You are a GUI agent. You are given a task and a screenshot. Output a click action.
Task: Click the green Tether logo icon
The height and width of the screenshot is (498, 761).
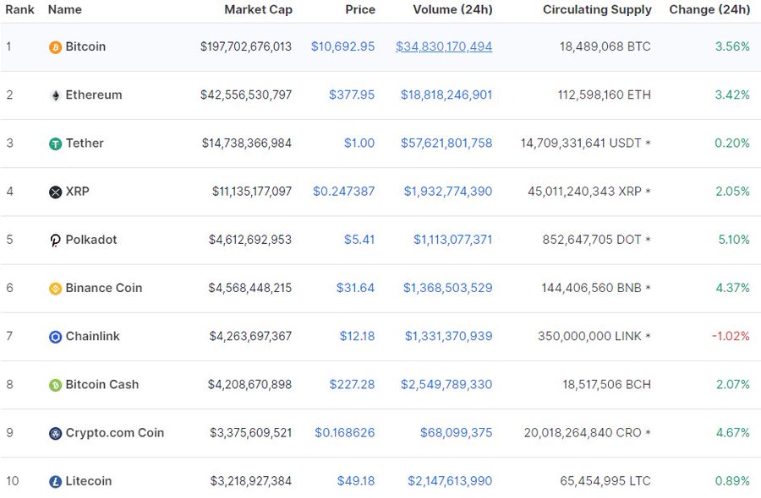[55, 143]
